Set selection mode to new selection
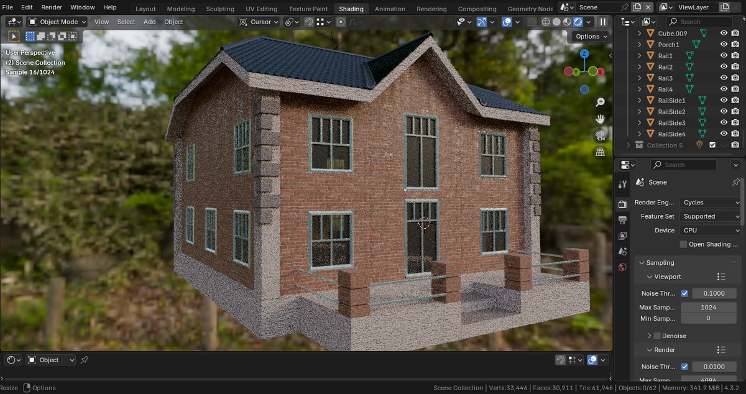Image resolution: width=746 pixels, height=394 pixels. 30,37
